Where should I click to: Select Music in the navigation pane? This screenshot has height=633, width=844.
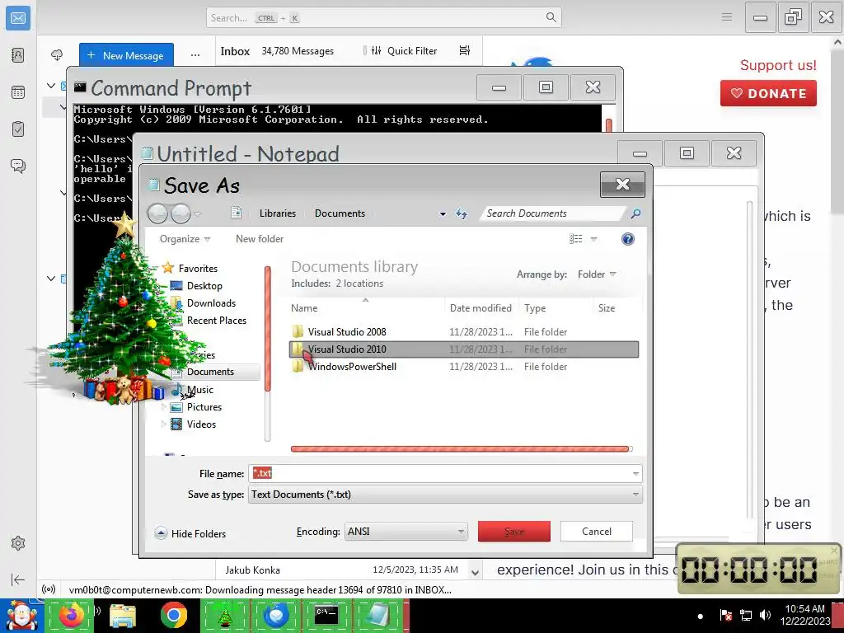point(199,390)
